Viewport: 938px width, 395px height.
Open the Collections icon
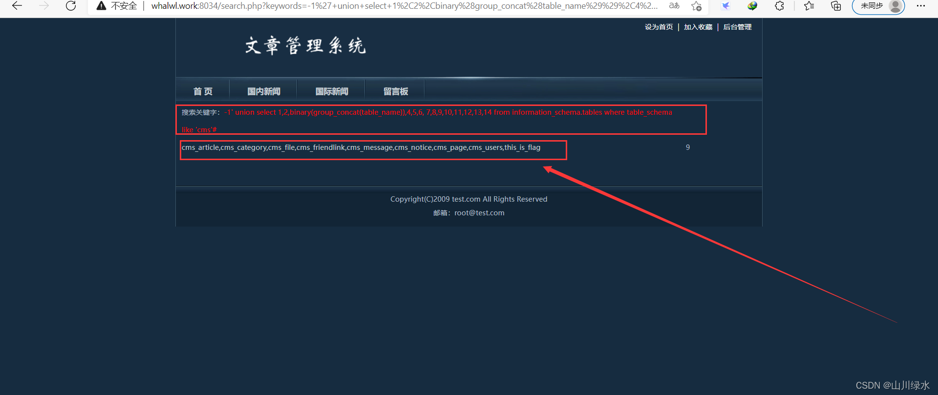point(836,6)
